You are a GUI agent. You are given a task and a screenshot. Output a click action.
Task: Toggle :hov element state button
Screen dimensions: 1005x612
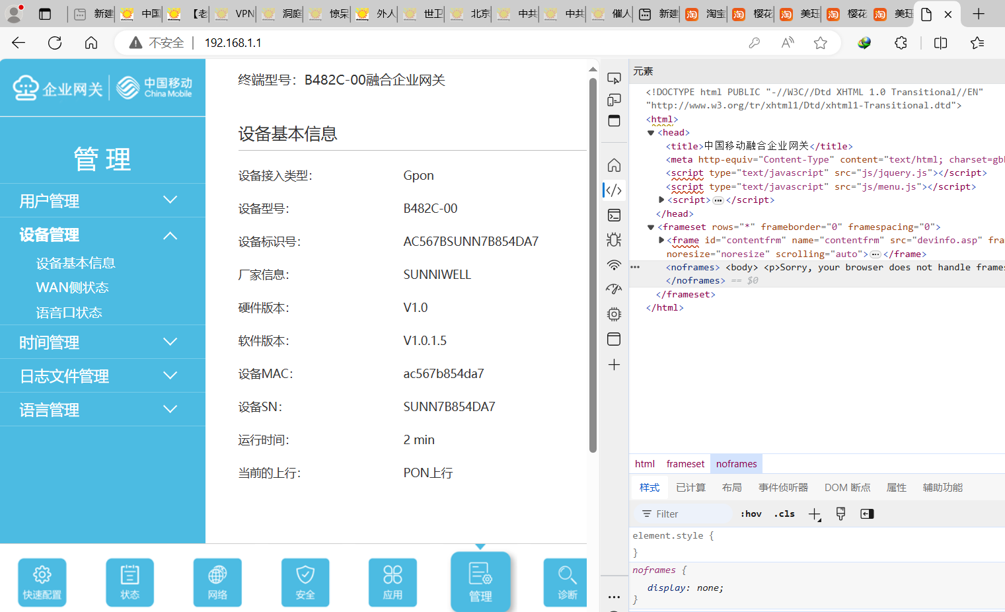[751, 514]
